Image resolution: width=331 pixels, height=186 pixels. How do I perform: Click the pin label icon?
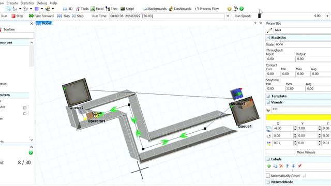(x=300, y=166)
